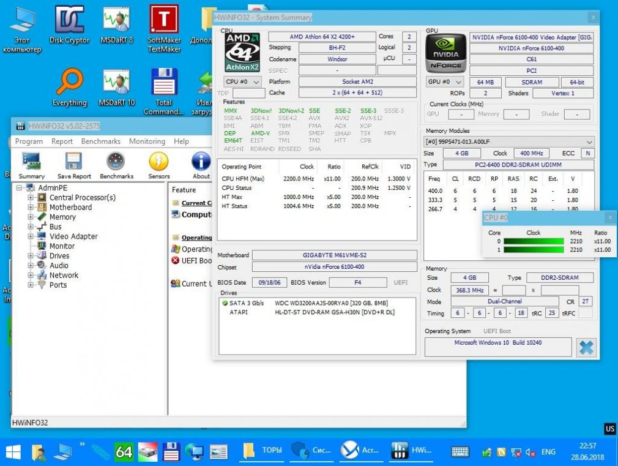Screen dimensions: 618x466
Task: Expand the Central Processor(s) tree node
Action: (31, 197)
